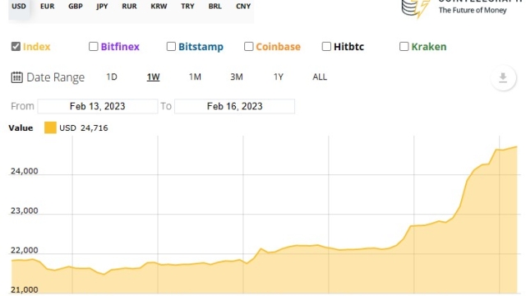Choose the RUR currency tab
This screenshot has width=526, height=296.
point(129,7)
